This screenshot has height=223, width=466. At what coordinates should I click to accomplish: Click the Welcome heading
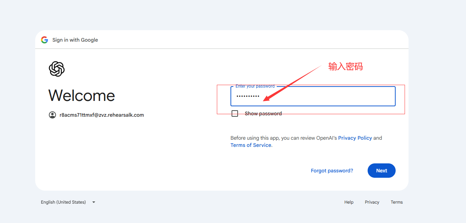pyautogui.click(x=82, y=96)
